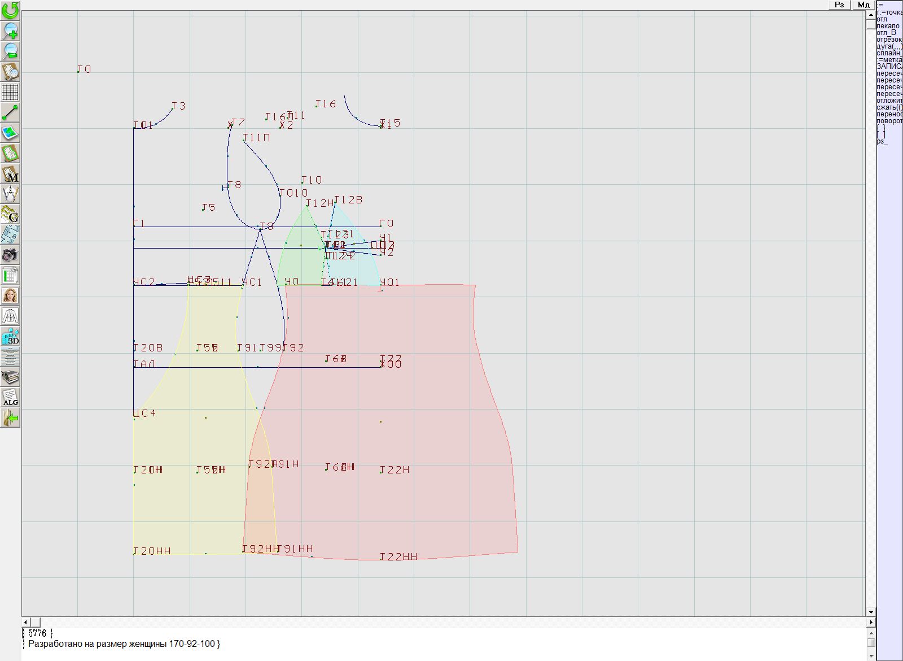903x661 pixels.
Task: Click the exit door icon
Action: click(10, 418)
